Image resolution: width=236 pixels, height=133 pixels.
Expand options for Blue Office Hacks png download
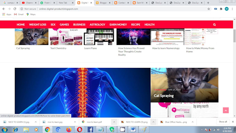tap(193, 122)
